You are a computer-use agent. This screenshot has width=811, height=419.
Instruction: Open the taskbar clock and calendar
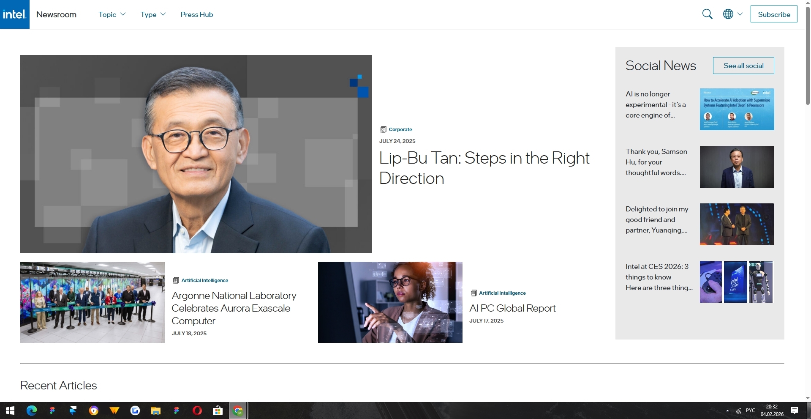(772, 411)
